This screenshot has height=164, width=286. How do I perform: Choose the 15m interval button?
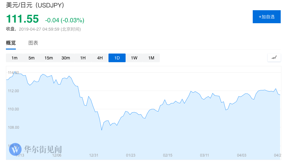pos(48,58)
